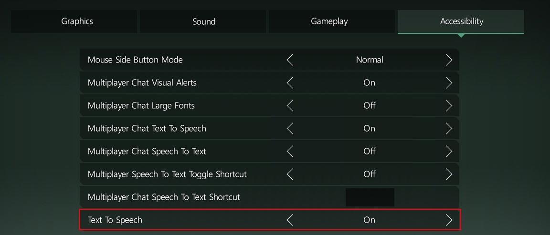
Task: Toggle the Text To Speech On value
Action: pyautogui.click(x=369, y=220)
